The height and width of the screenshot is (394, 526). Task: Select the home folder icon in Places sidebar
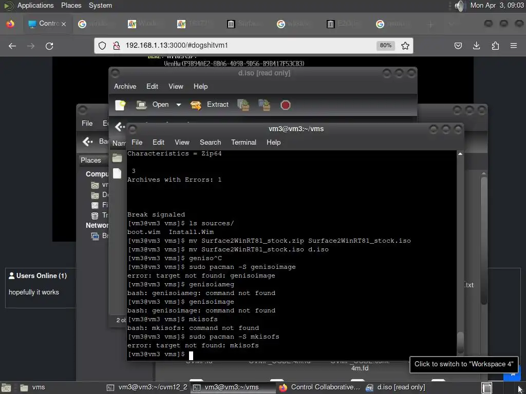click(95, 185)
